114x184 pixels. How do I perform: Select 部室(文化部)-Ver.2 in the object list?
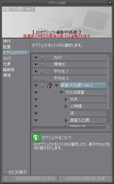pyautogui.click(x=83, y=85)
